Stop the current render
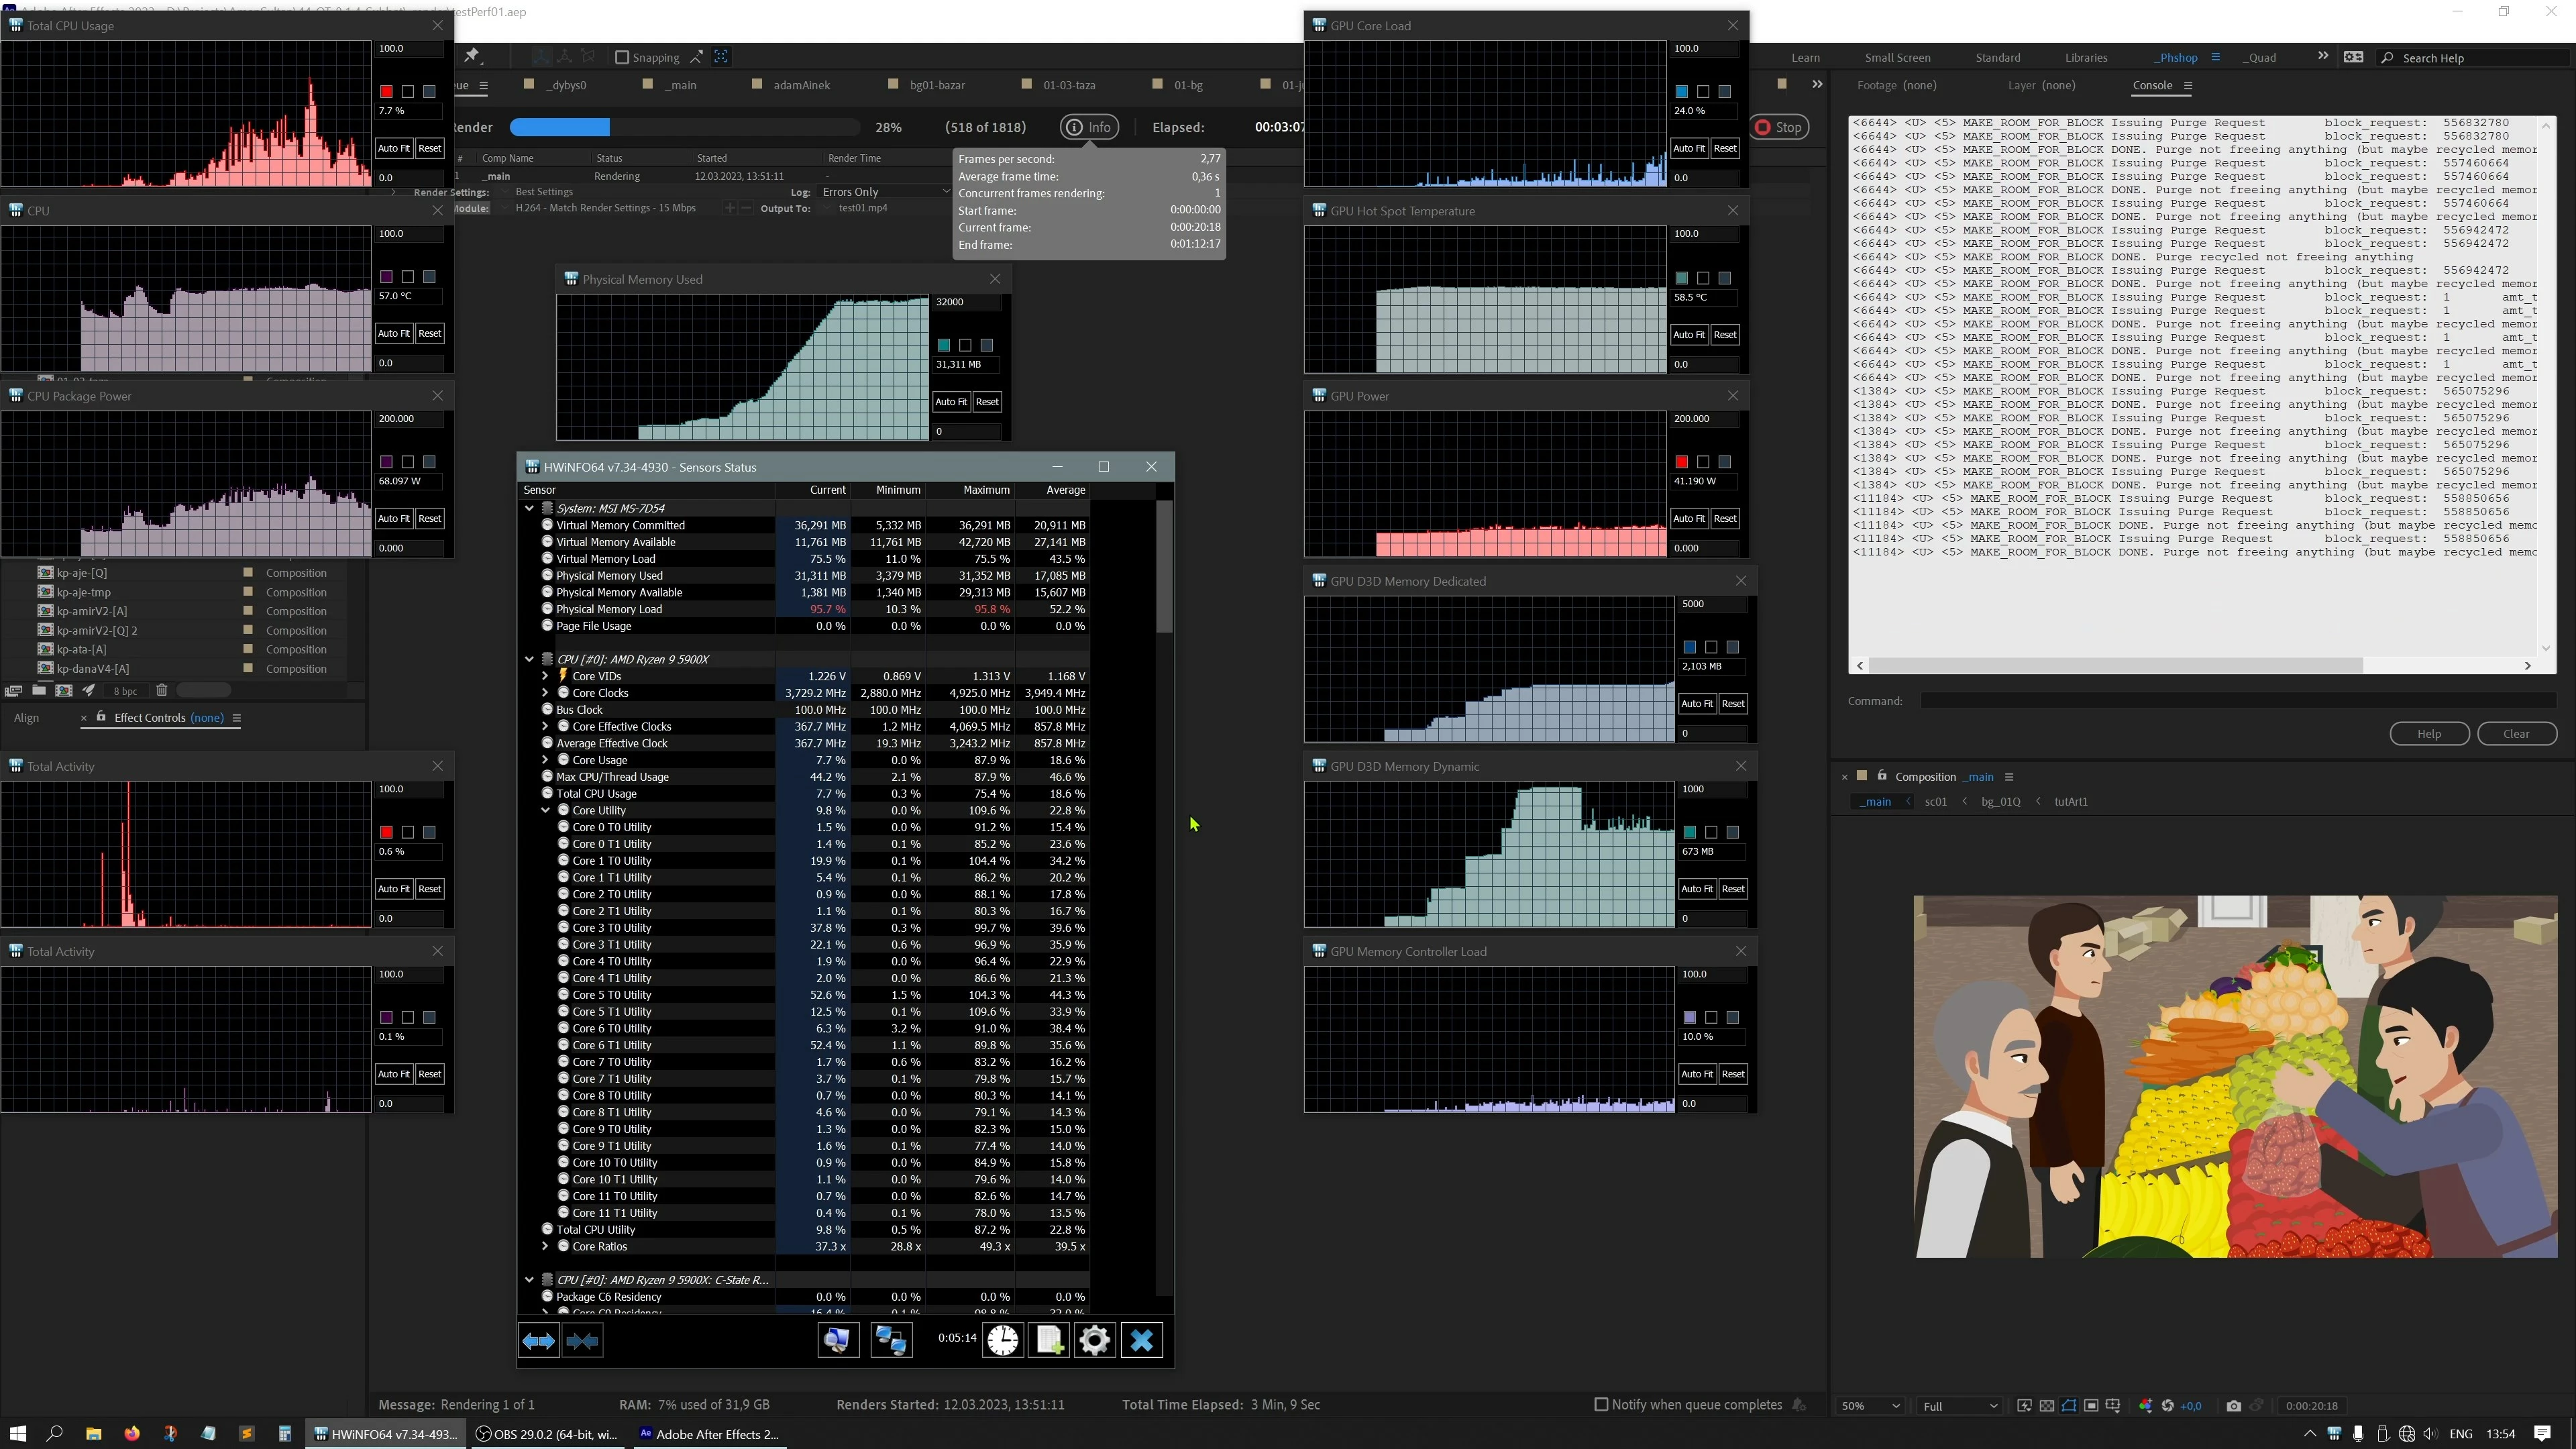Image resolution: width=2576 pixels, height=1449 pixels. coord(1779,127)
